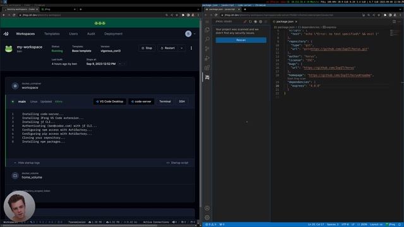Open the JFrog view in the activity bar
404x227 pixels.
[207, 77]
